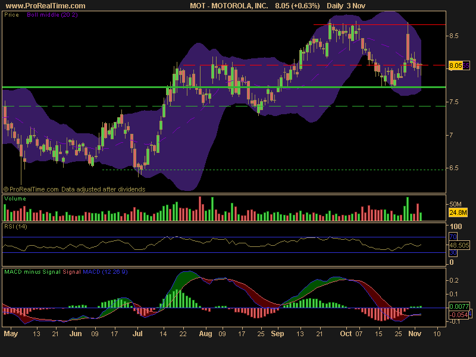Click the ProRealTime.com data adjusted copyright note

74,189
